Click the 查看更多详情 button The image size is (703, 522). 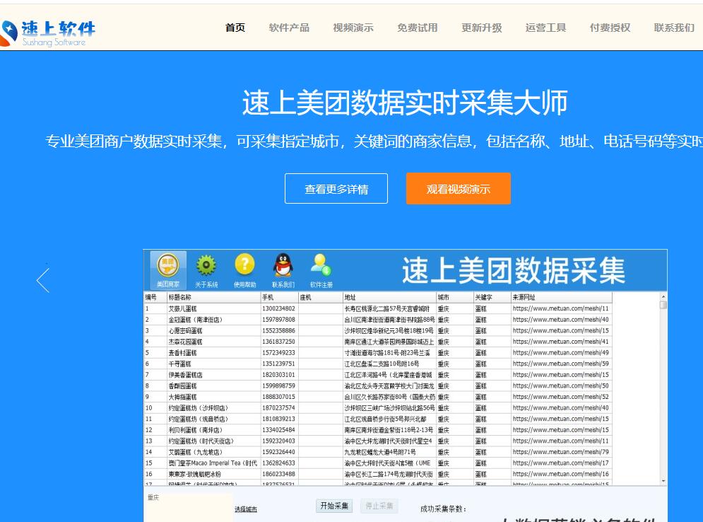(x=336, y=189)
